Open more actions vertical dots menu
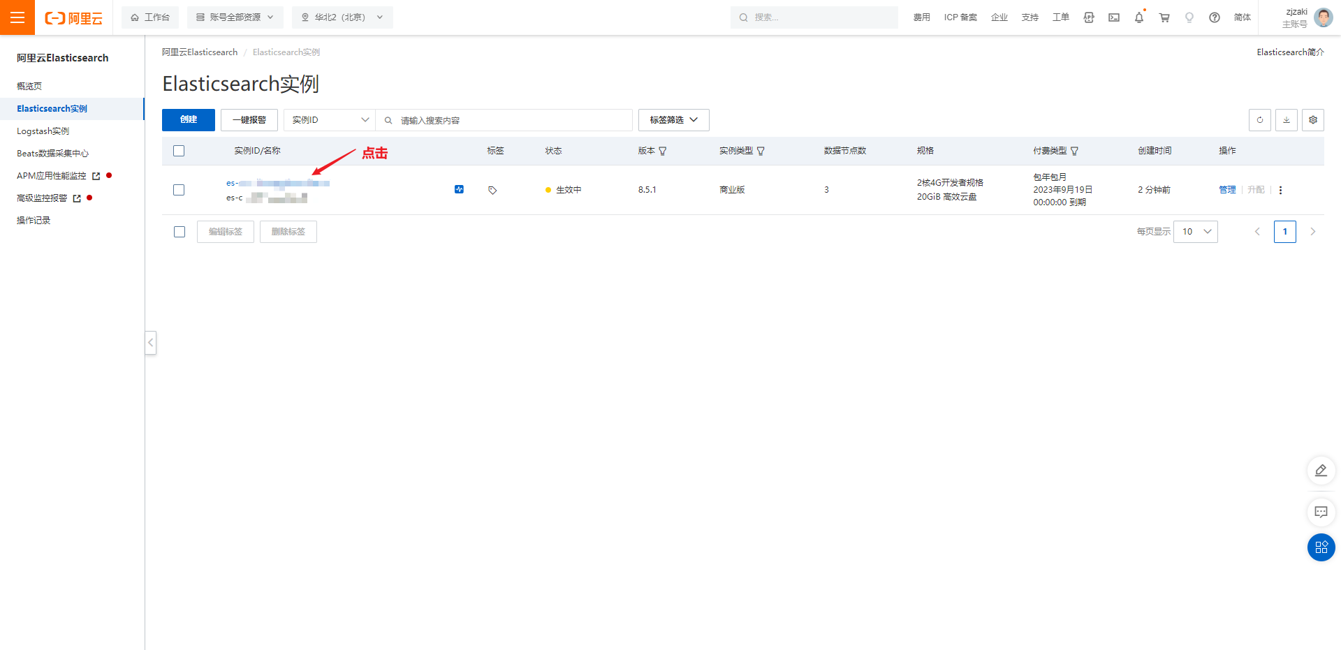 (1280, 190)
